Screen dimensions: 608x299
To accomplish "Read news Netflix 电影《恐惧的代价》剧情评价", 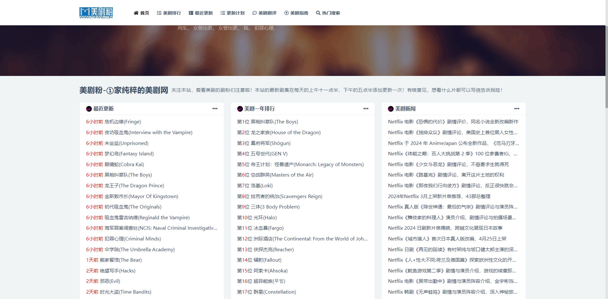I will coord(453,122).
